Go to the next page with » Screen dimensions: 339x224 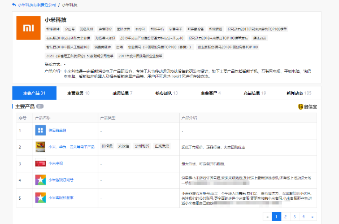click(312, 217)
